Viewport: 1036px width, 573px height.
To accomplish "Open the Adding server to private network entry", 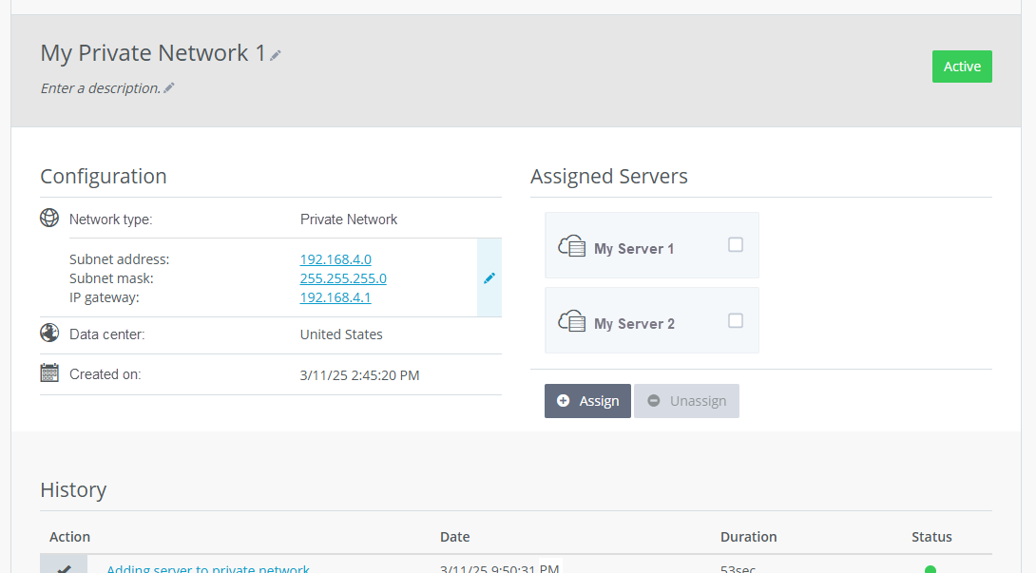I will click(208, 567).
